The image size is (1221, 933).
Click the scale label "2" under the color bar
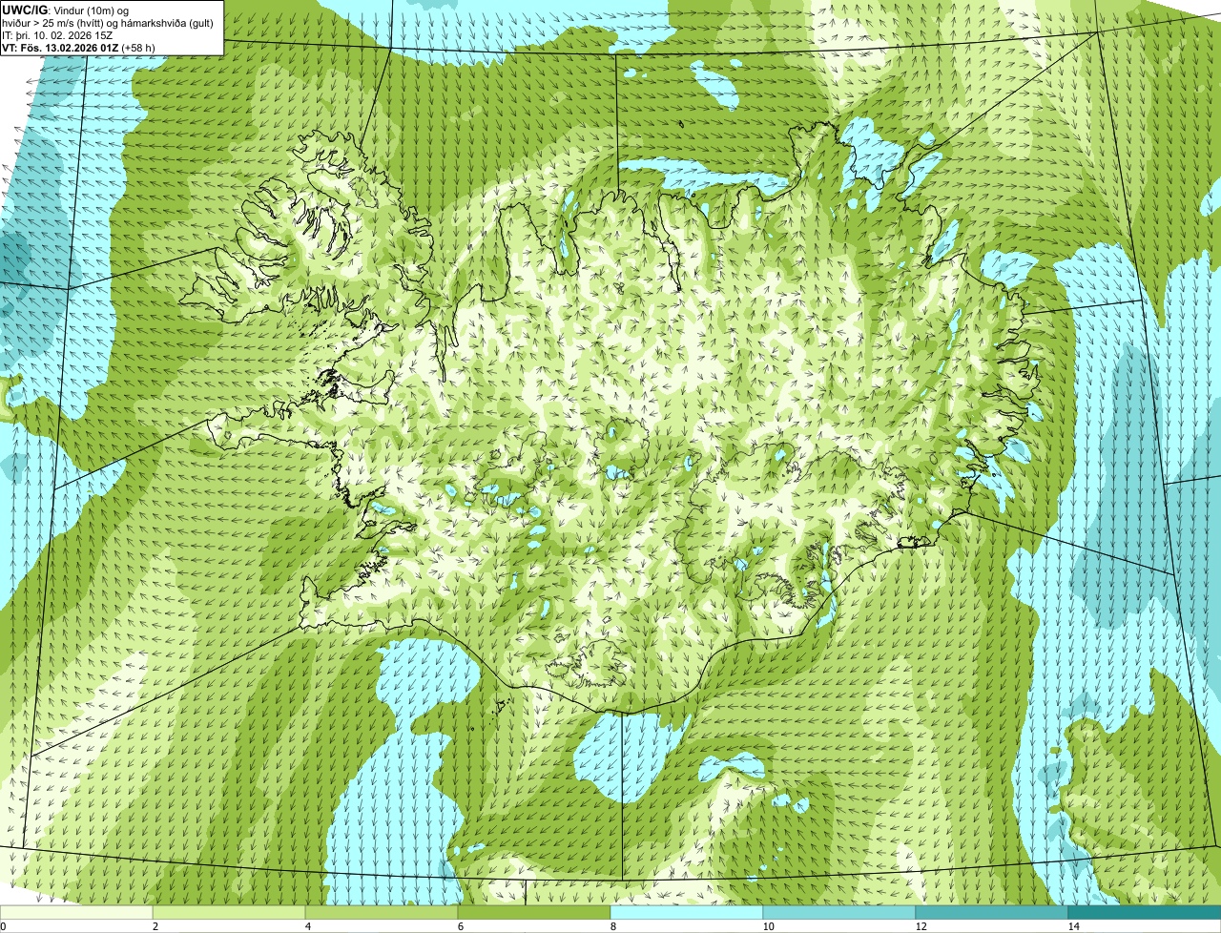tap(155, 926)
